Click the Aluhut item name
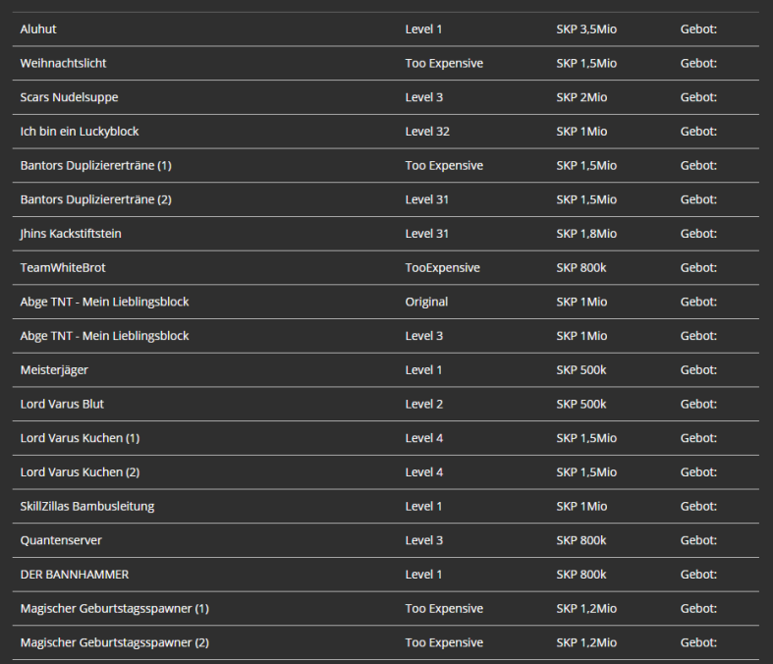773x664 pixels. click(x=38, y=29)
